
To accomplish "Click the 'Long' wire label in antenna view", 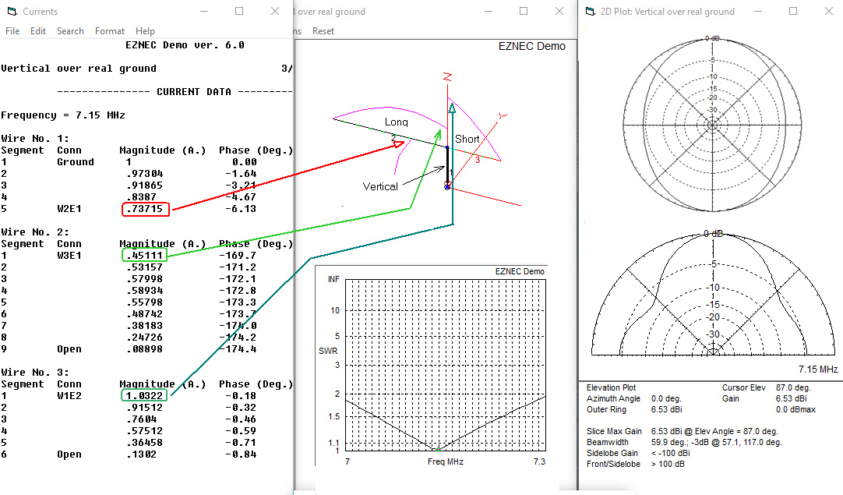I will [x=396, y=122].
